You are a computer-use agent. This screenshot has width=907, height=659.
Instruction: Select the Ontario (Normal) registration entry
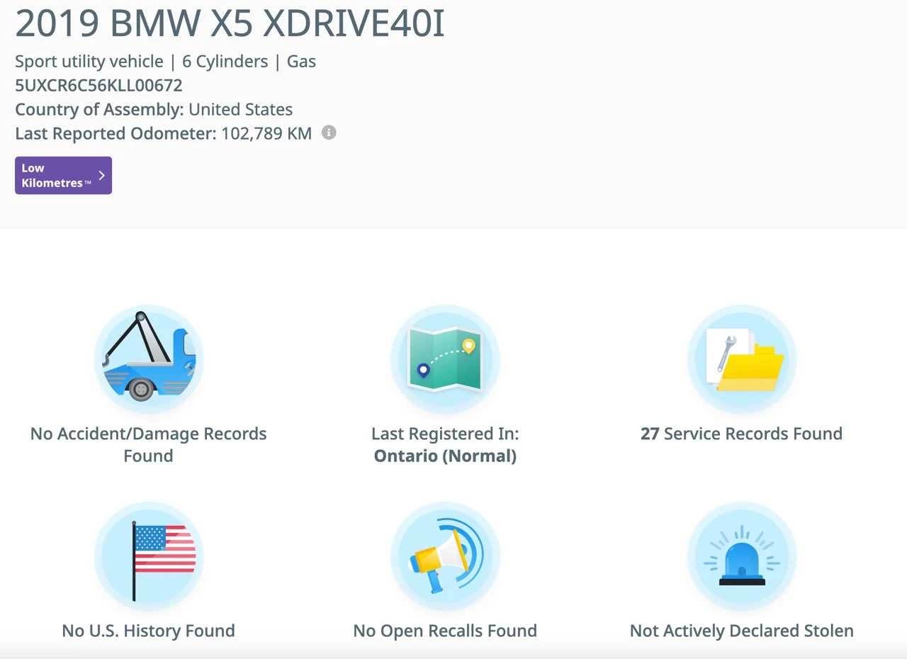point(445,456)
